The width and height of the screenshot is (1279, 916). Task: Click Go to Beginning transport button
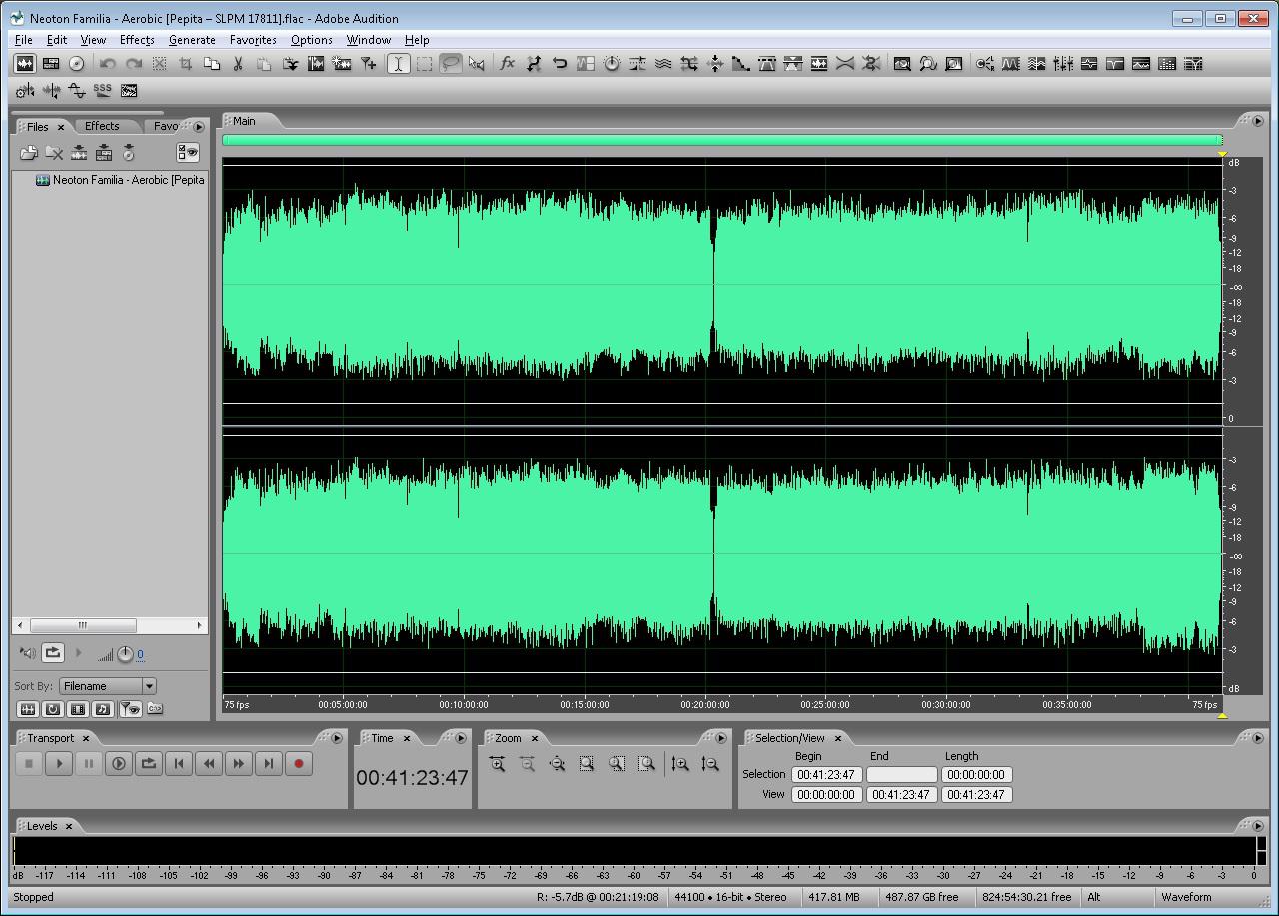pyautogui.click(x=179, y=764)
